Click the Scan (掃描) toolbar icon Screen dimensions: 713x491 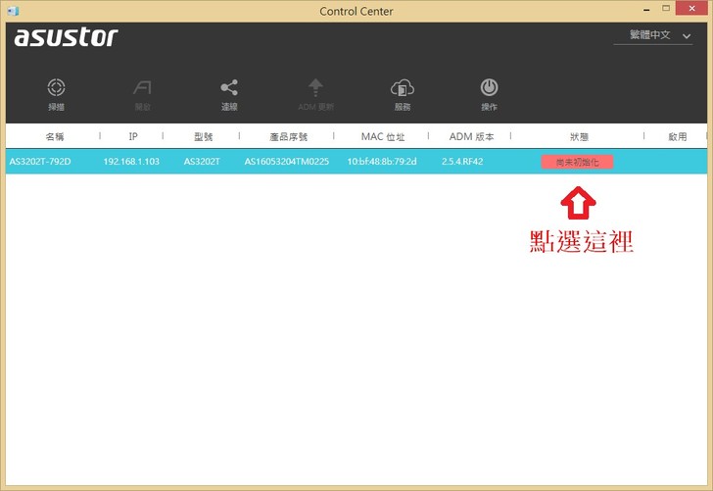[57, 87]
